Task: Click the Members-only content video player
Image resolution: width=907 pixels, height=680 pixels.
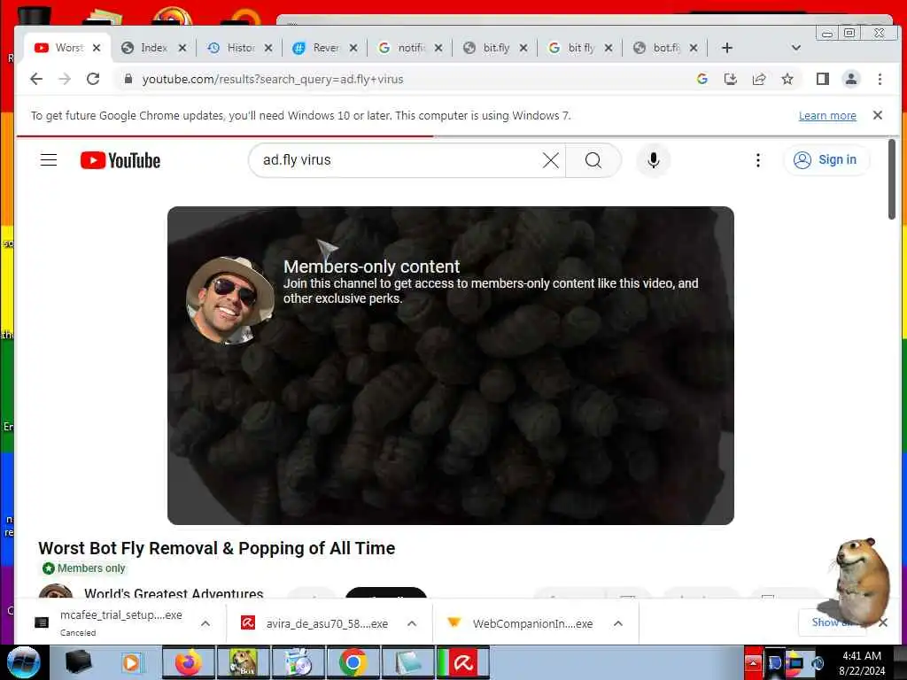Action: coord(451,366)
